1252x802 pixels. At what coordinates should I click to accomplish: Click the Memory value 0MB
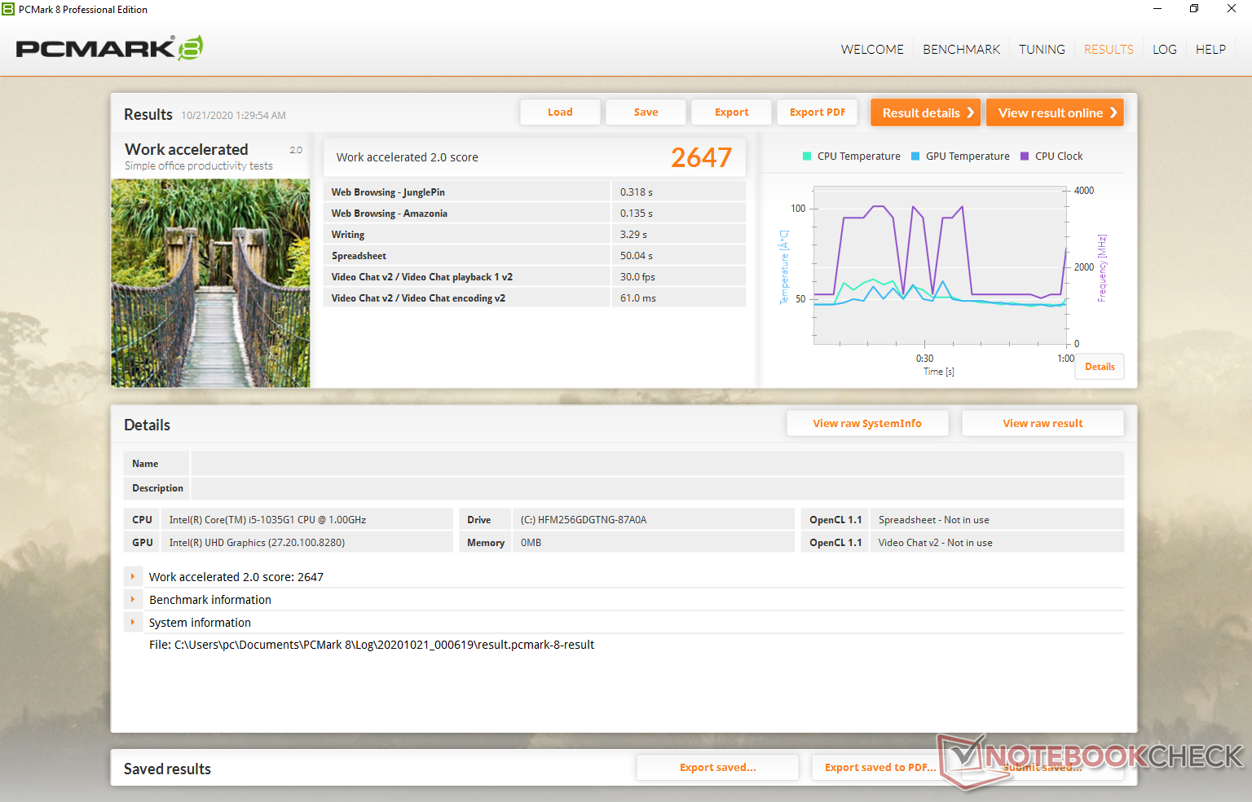[531, 543]
